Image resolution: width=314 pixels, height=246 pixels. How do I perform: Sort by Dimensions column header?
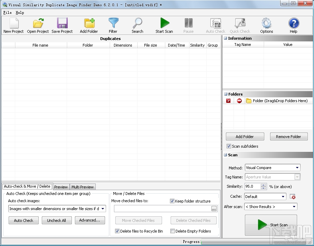(123, 45)
